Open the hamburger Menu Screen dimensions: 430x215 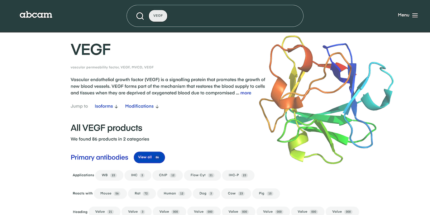[x=408, y=15]
